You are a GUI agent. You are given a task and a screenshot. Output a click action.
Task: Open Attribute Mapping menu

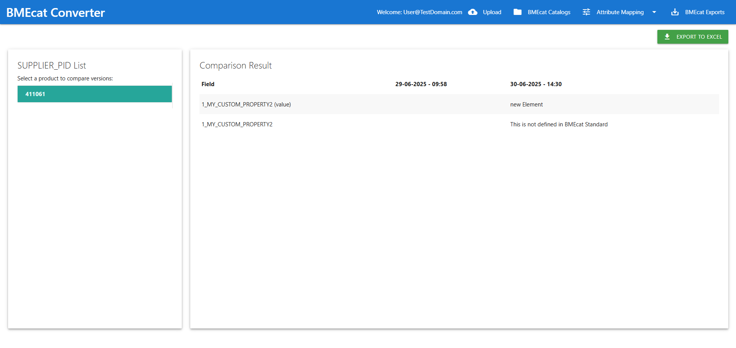point(620,12)
